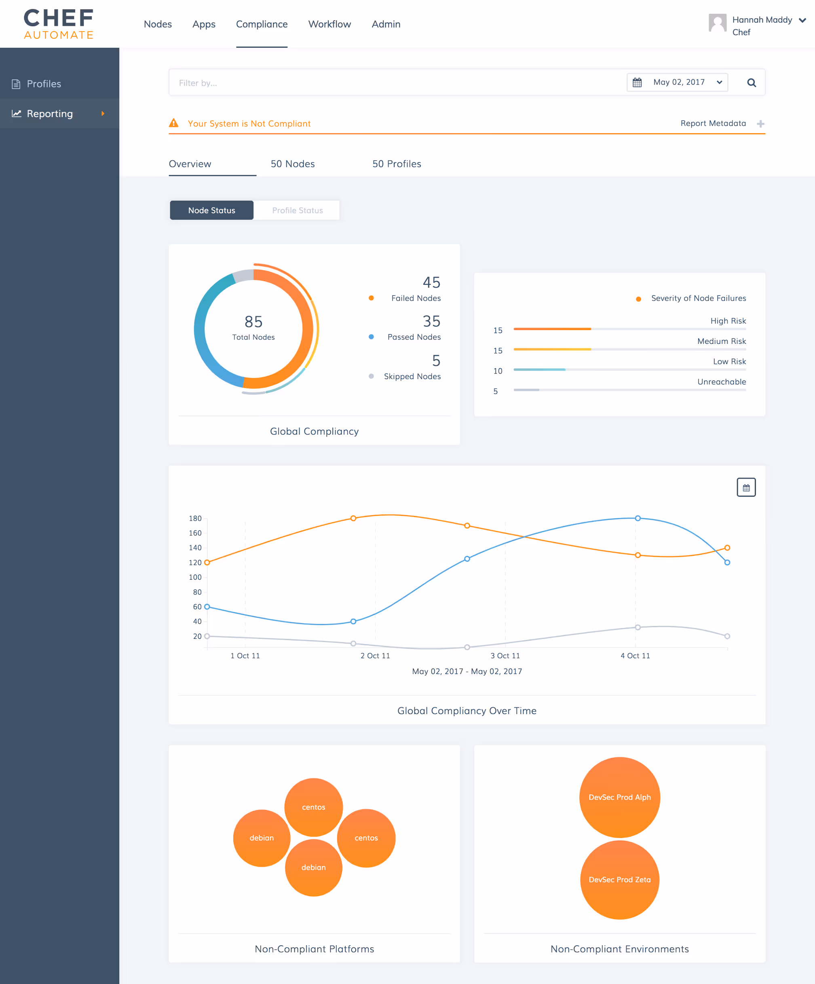Click the Profiles document icon in sidebar
Image resolution: width=815 pixels, height=984 pixels.
[16, 84]
